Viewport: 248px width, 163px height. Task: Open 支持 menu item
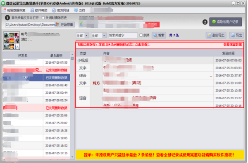pyautogui.click(x=79, y=10)
